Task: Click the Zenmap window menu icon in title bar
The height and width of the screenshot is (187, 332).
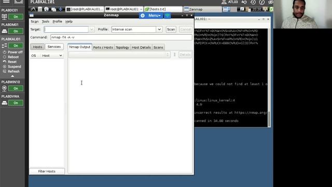Action: point(32,16)
